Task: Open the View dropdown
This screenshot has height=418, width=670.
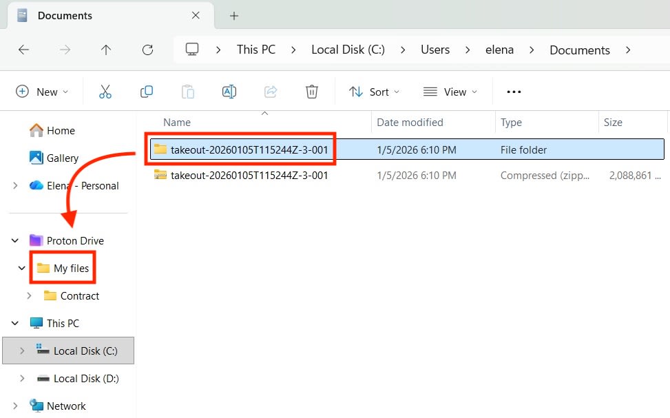Action: click(450, 91)
